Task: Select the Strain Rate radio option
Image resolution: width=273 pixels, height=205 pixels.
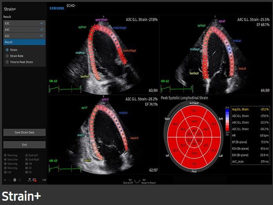Action: 7,56
